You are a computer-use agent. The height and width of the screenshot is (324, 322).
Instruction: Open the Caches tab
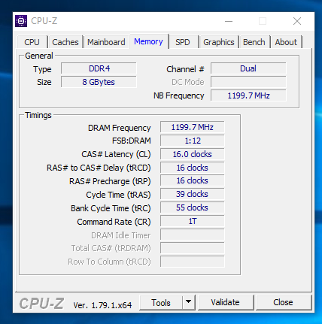tap(65, 42)
